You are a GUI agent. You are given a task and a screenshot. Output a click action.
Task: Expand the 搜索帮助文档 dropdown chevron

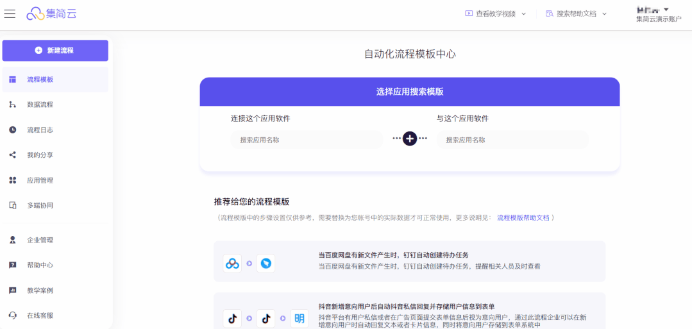(605, 13)
